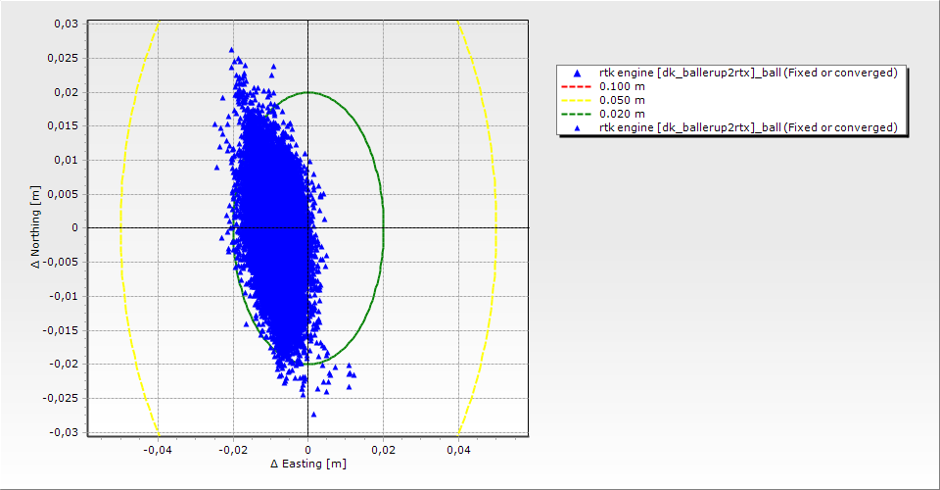Image resolution: width=940 pixels, height=490 pixels.
Task: Click the green dashed 0.020 m legend line
Action: pyautogui.click(x=576, y=114)
